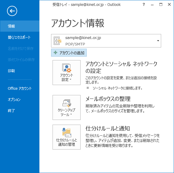This screenshot has height=173, width=174.
Task: Click the green plus icon for adding account
Action: [55, 52]
